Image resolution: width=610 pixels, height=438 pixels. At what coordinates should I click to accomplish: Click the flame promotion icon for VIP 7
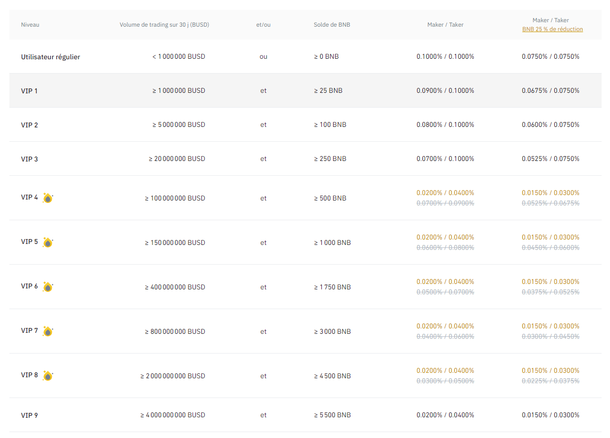[x=47, y=331]
